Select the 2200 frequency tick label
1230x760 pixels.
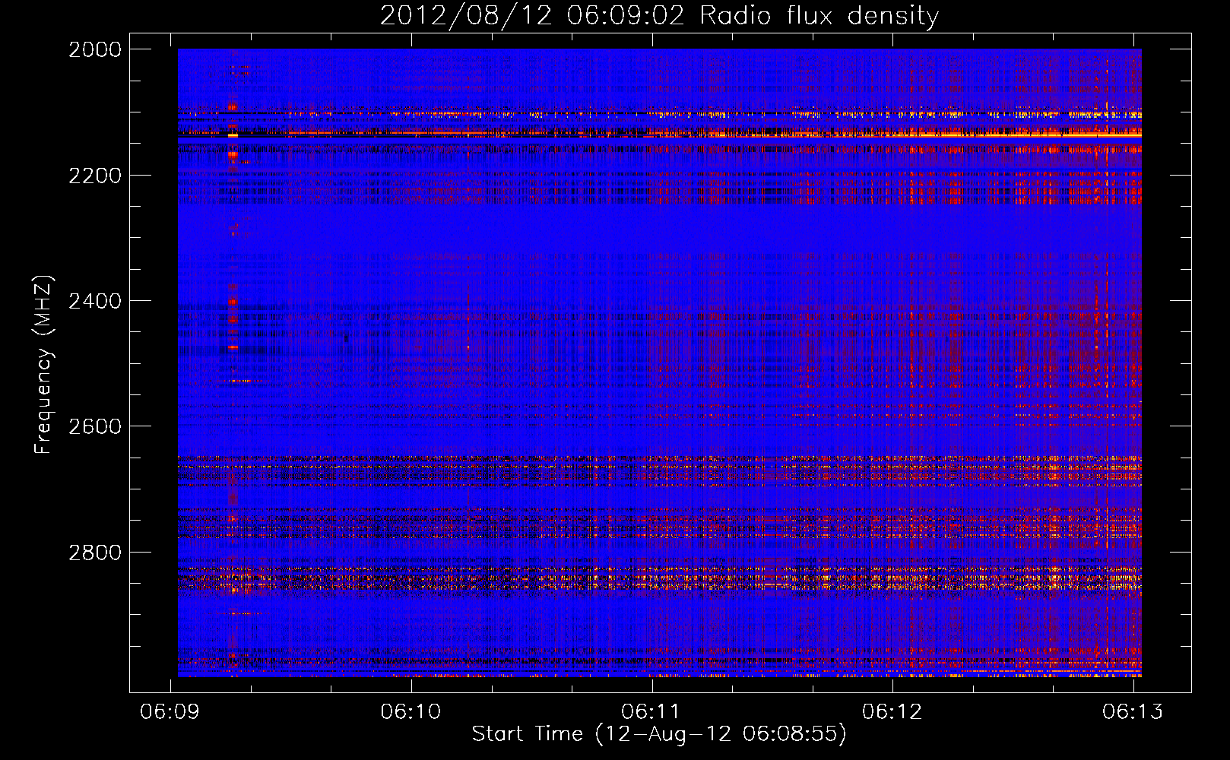95,176
